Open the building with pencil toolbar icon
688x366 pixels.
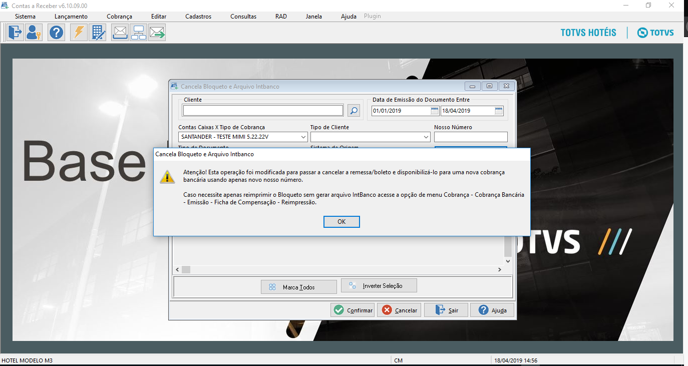tap(98, 33)
